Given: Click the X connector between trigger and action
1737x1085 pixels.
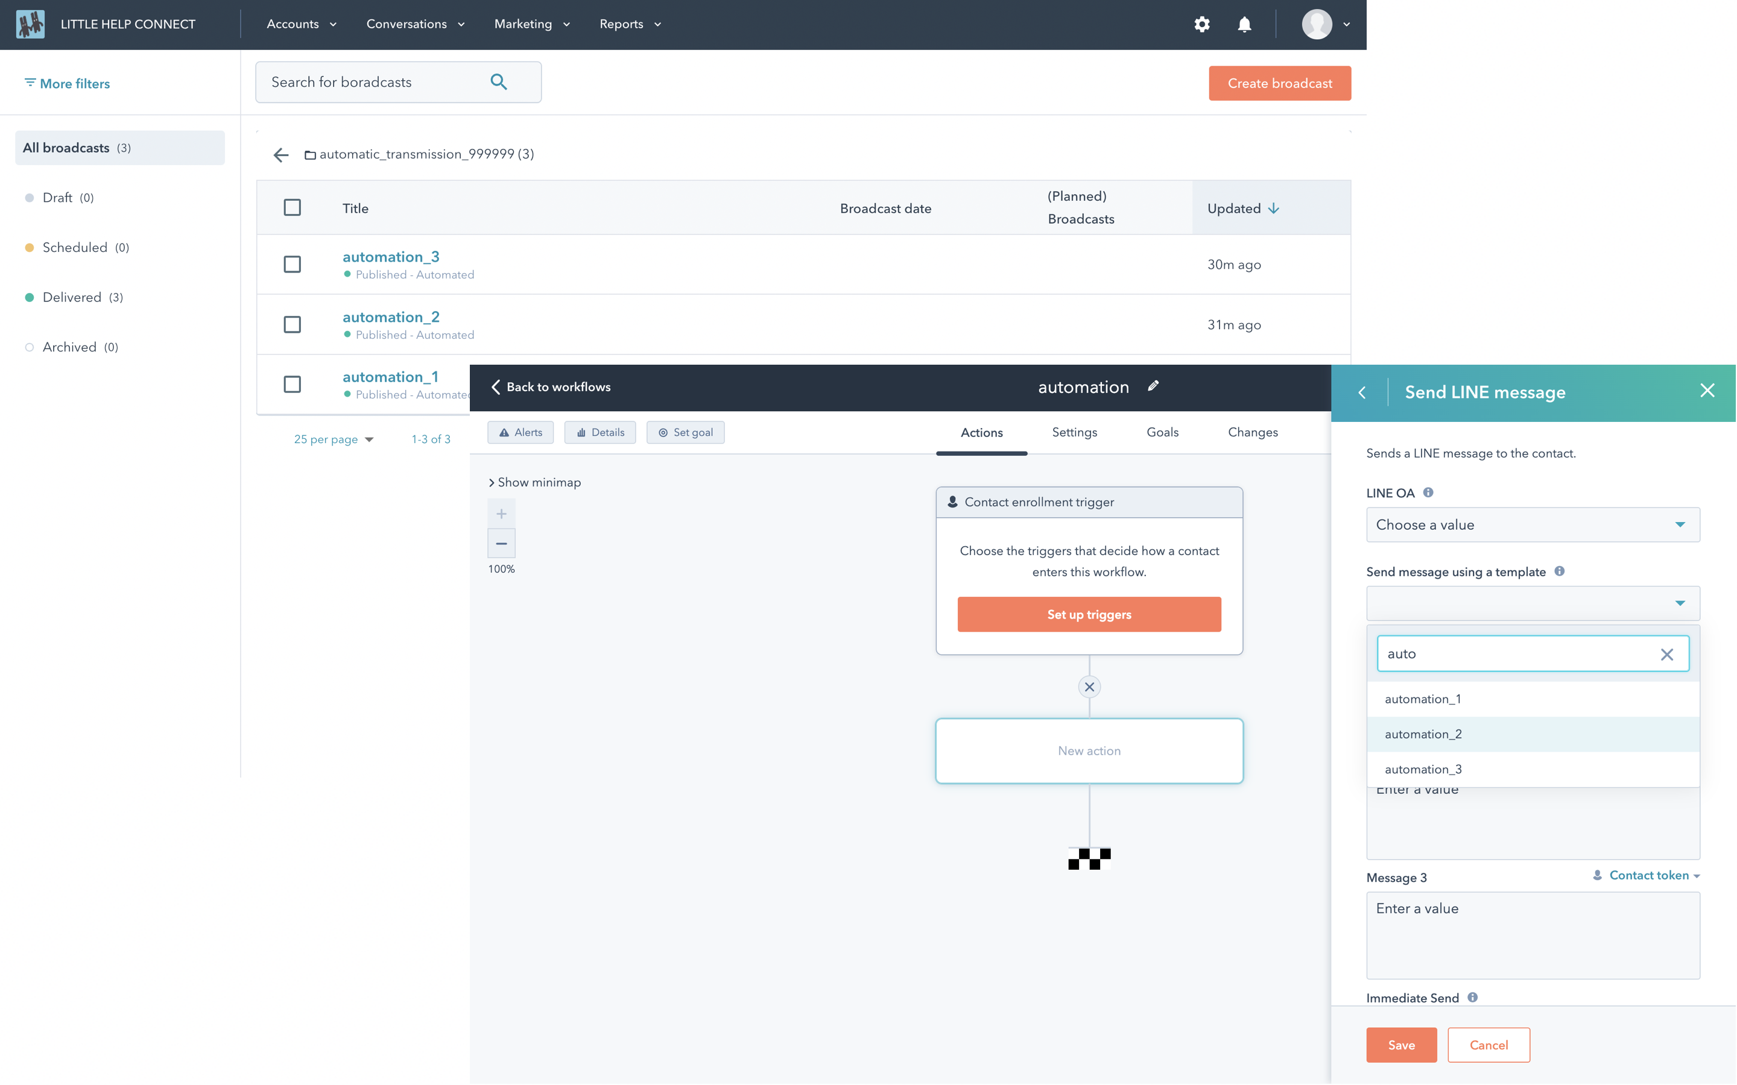Looking at the screenshot, I should point(1090,687).
